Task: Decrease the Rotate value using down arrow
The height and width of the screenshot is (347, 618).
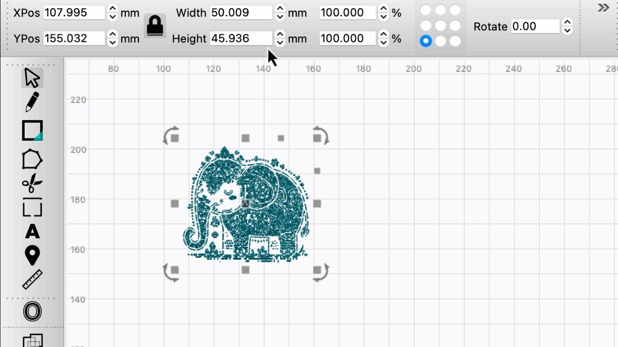Action: point(567,31)
